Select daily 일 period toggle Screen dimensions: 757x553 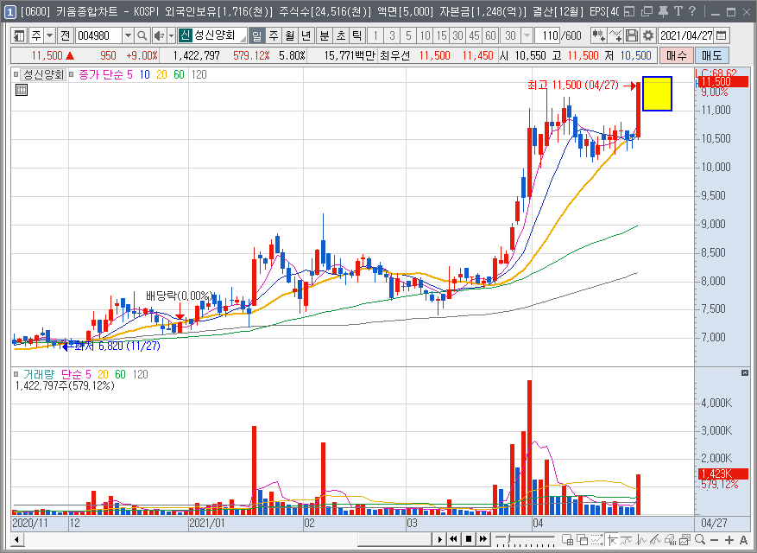pyautogui.click(x=257, y=35)
